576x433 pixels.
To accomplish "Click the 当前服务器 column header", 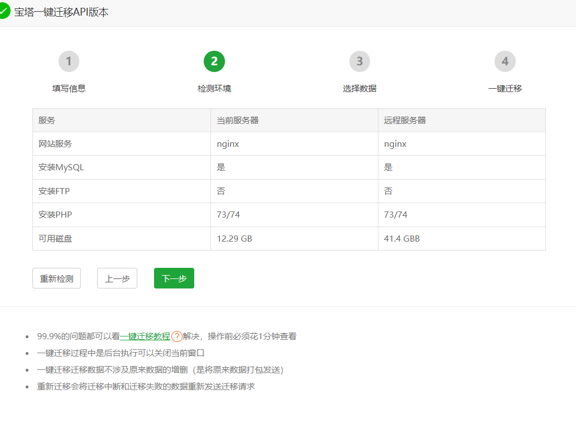I will pyautogui.click(x=238, y=121).
